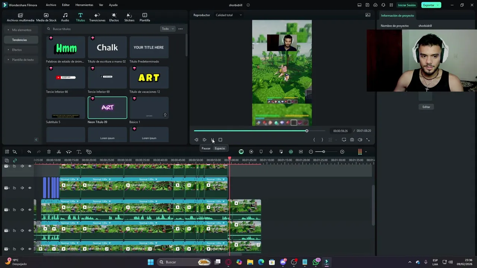Open the Transiciones panel
Screen dimensions: 477x268
pos(97,17)
